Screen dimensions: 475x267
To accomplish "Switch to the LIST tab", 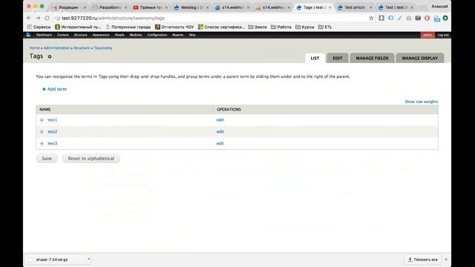I will click(x=315, y=58).
